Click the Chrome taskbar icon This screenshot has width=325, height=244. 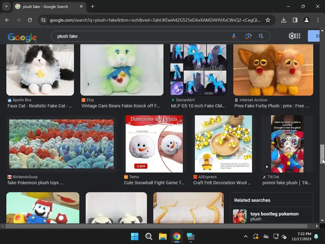[x=176, y=236]
